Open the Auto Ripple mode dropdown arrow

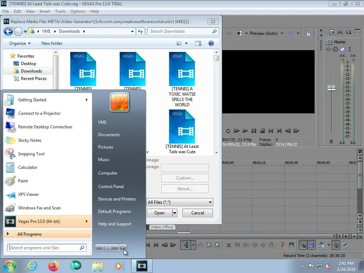point(329,245)
